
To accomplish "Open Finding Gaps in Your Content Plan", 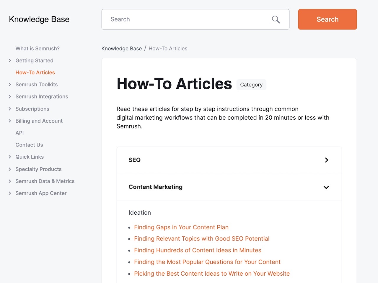I will 181,227.
